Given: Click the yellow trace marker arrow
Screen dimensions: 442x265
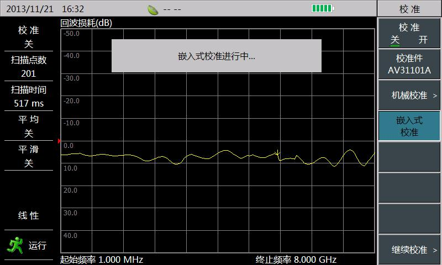Looking at the screenshot, I should 278,153.
